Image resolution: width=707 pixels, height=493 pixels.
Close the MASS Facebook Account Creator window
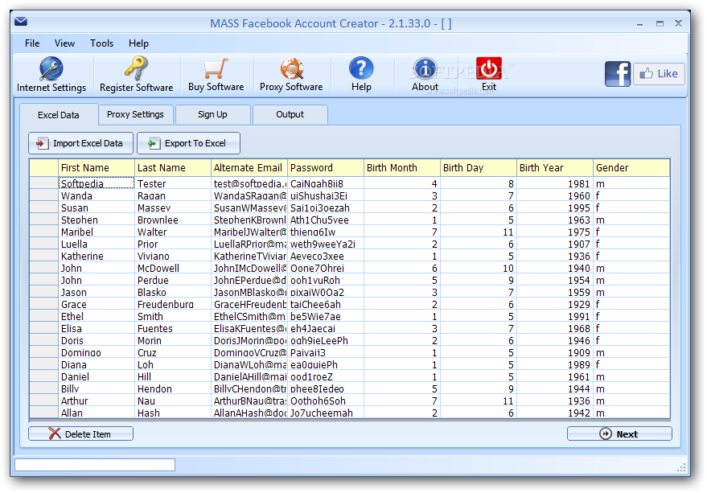coord(678,23)
